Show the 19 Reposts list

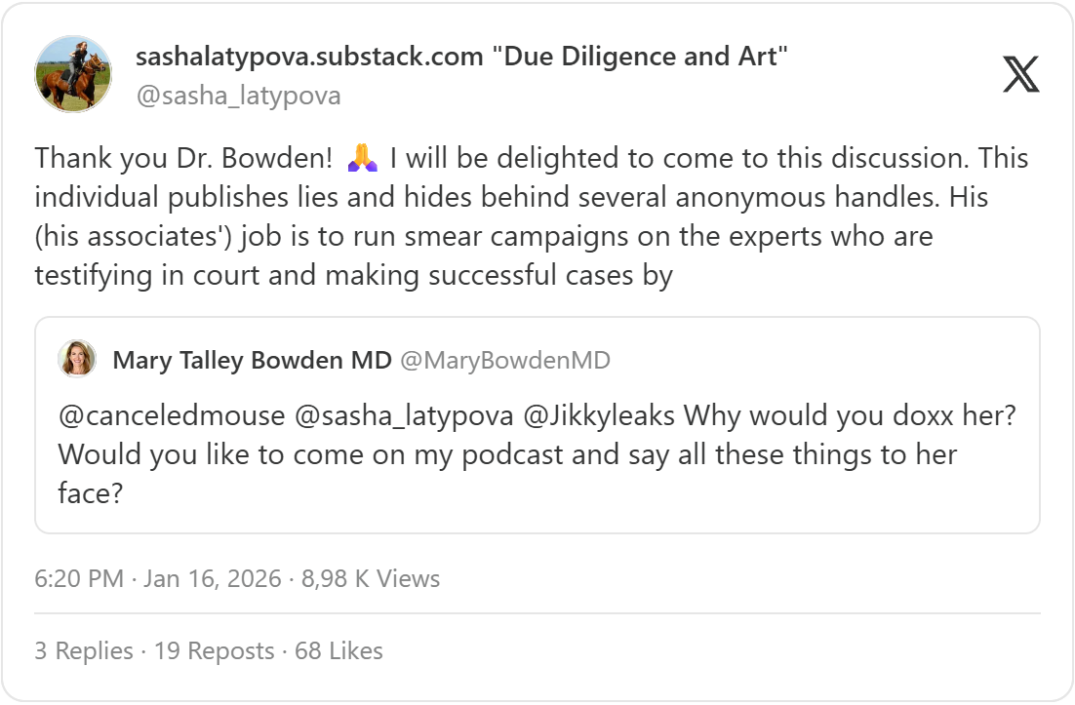point(214,650)
